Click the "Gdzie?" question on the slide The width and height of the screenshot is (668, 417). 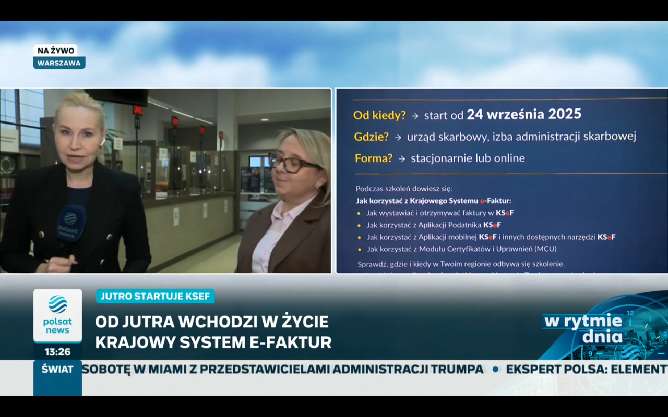[x=371, y=137]
